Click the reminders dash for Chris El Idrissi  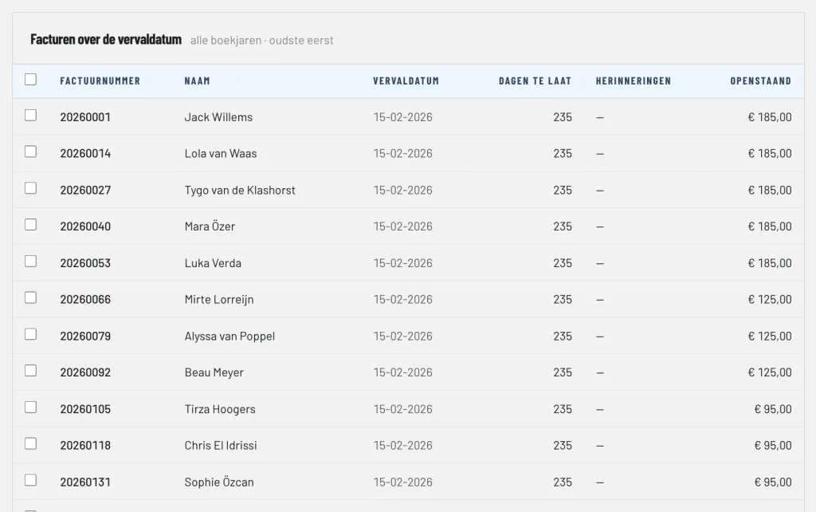(x=600, y=445)
